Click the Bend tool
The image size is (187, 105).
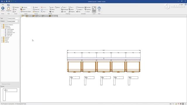57,7
